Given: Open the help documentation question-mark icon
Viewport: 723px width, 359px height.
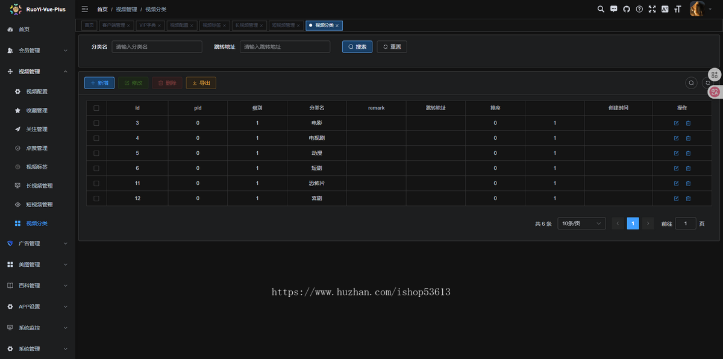Looking at the screenshot, I should pos(639,9).
